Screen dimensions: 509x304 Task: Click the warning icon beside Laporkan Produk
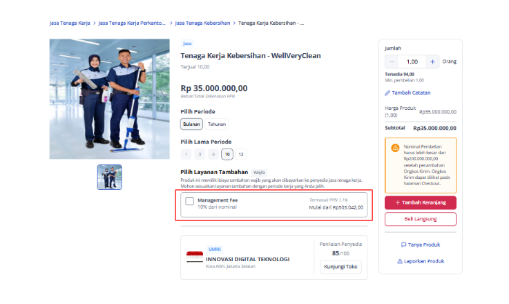(x=400, y=261)
